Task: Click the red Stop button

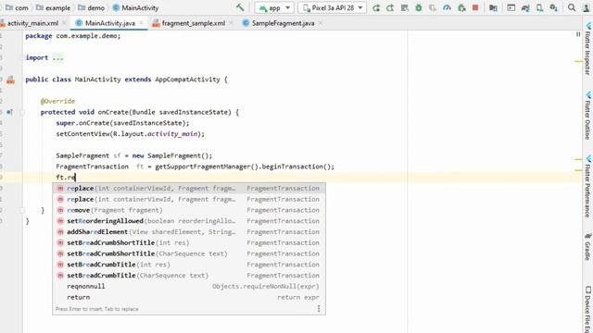Action: tap(475, 7)
